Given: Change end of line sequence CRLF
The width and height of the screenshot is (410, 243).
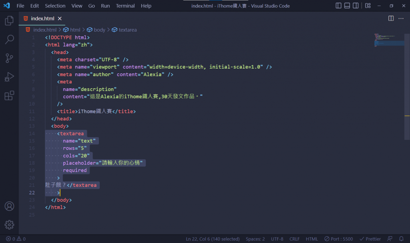Looking at the screenshot, I should point(294,239).
